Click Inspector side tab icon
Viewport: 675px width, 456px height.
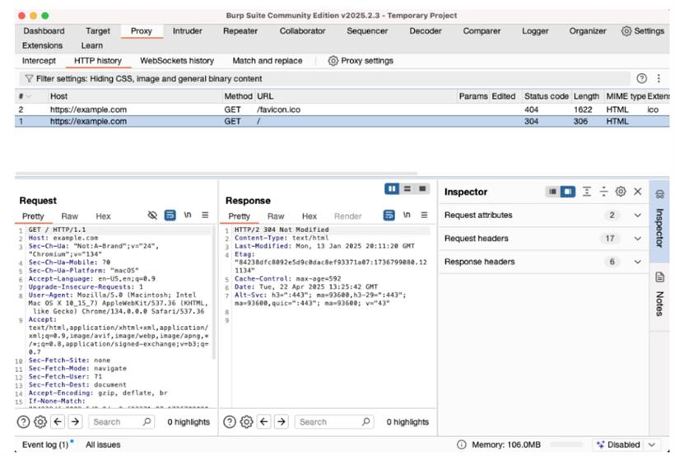click(x=659, y=194)
